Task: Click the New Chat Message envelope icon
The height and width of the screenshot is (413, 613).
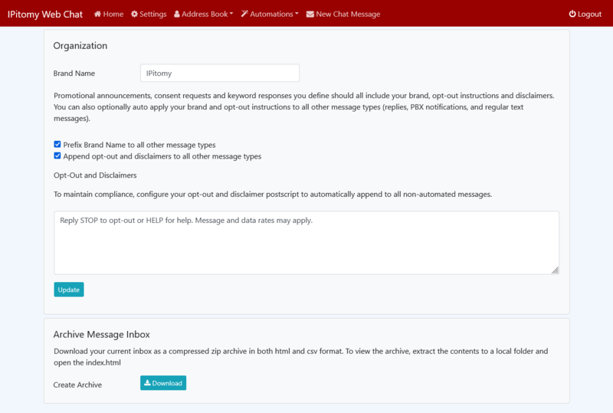Action: pos(310,14)
